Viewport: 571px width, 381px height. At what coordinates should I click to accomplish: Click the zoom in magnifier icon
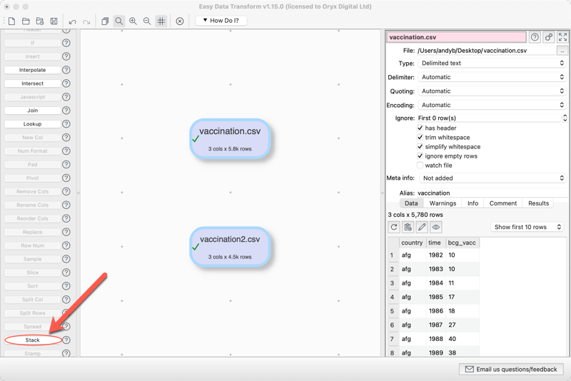click(x=133, y=21)
